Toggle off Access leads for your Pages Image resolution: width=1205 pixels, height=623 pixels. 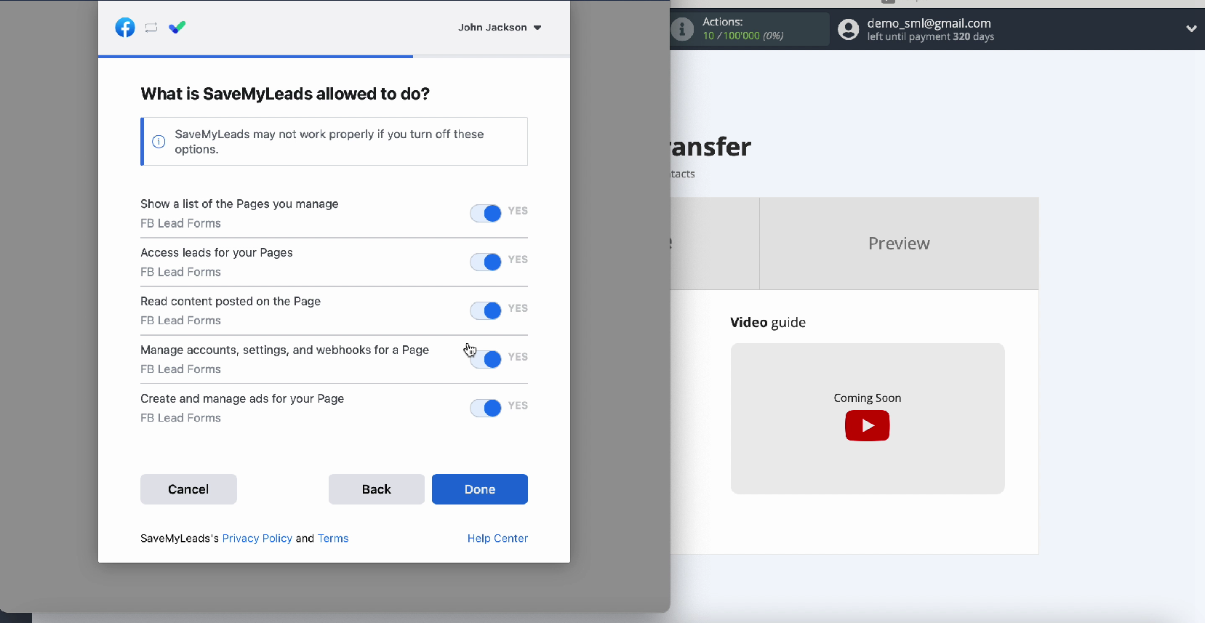point(486,262)
